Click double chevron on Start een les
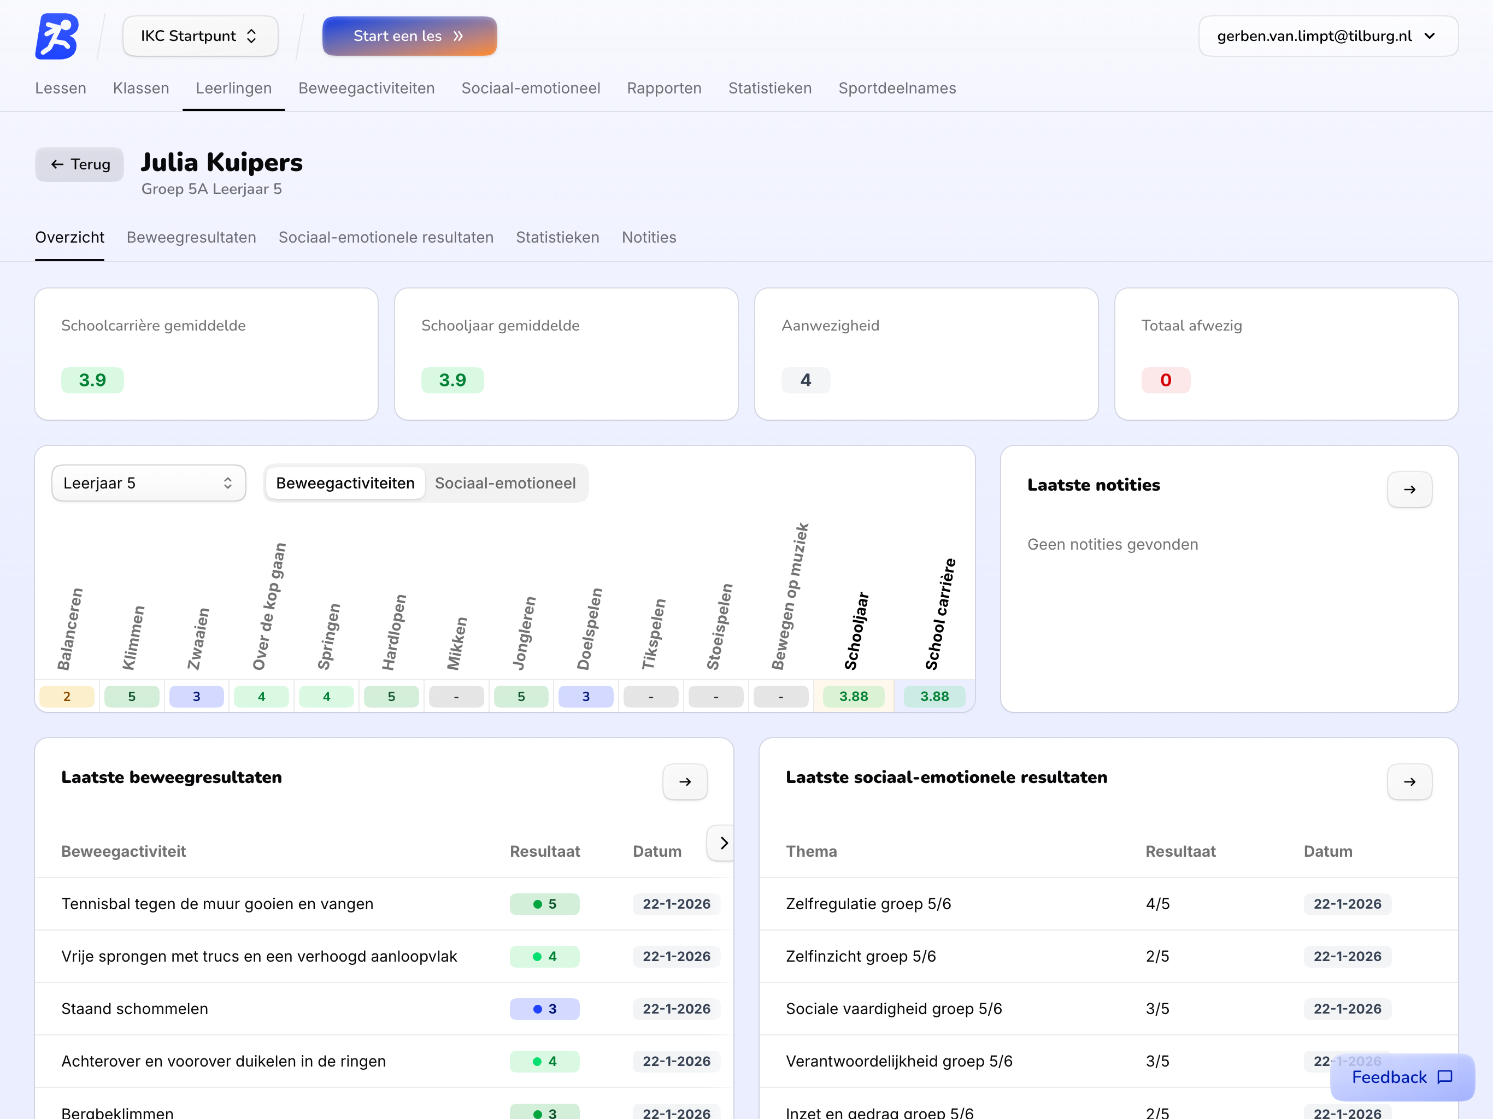Screen dimensions: 1493x1119 tap(459, 37)
